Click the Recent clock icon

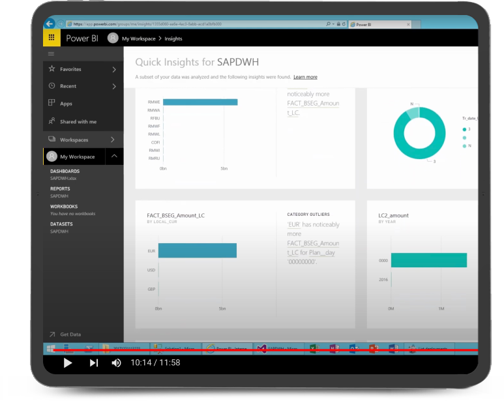tap(52, 86)
